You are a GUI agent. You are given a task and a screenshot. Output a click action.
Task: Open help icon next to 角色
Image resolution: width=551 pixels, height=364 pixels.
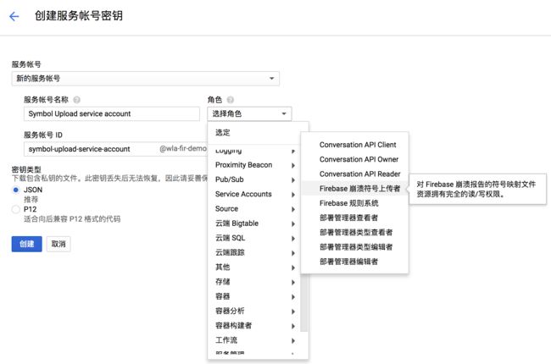pos(231,100)
